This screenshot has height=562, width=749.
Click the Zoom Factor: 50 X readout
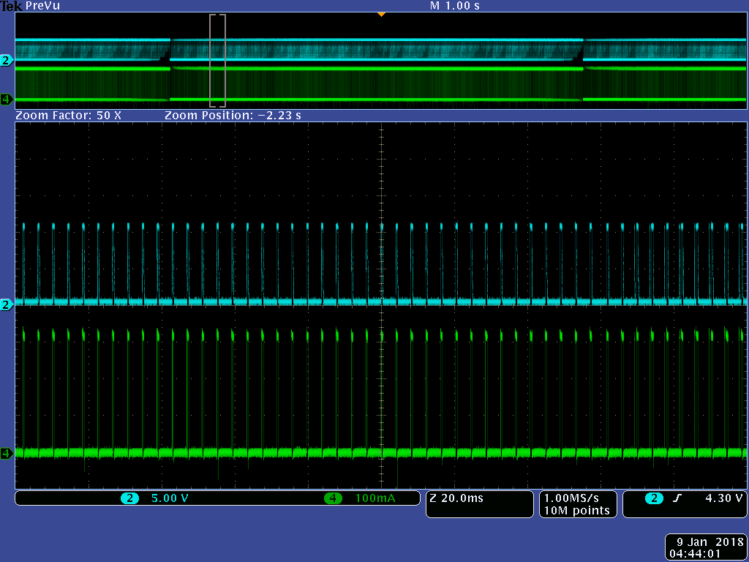(68, 116)
